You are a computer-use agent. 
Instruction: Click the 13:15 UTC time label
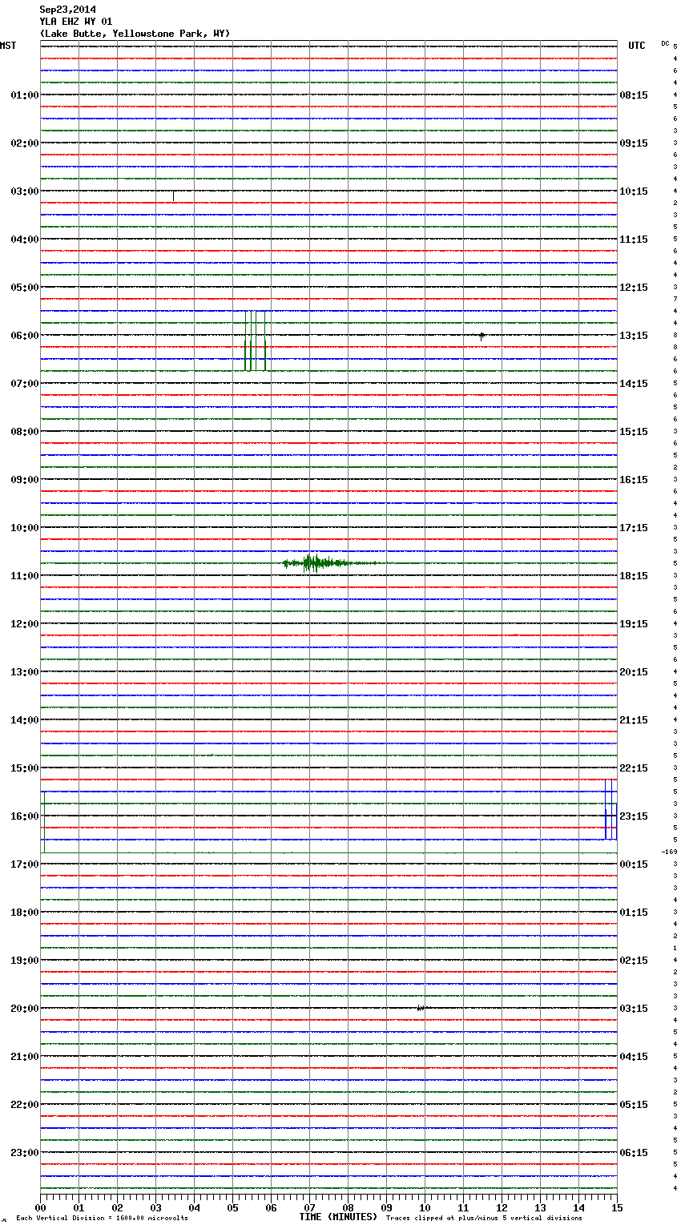tap(634, 336)
